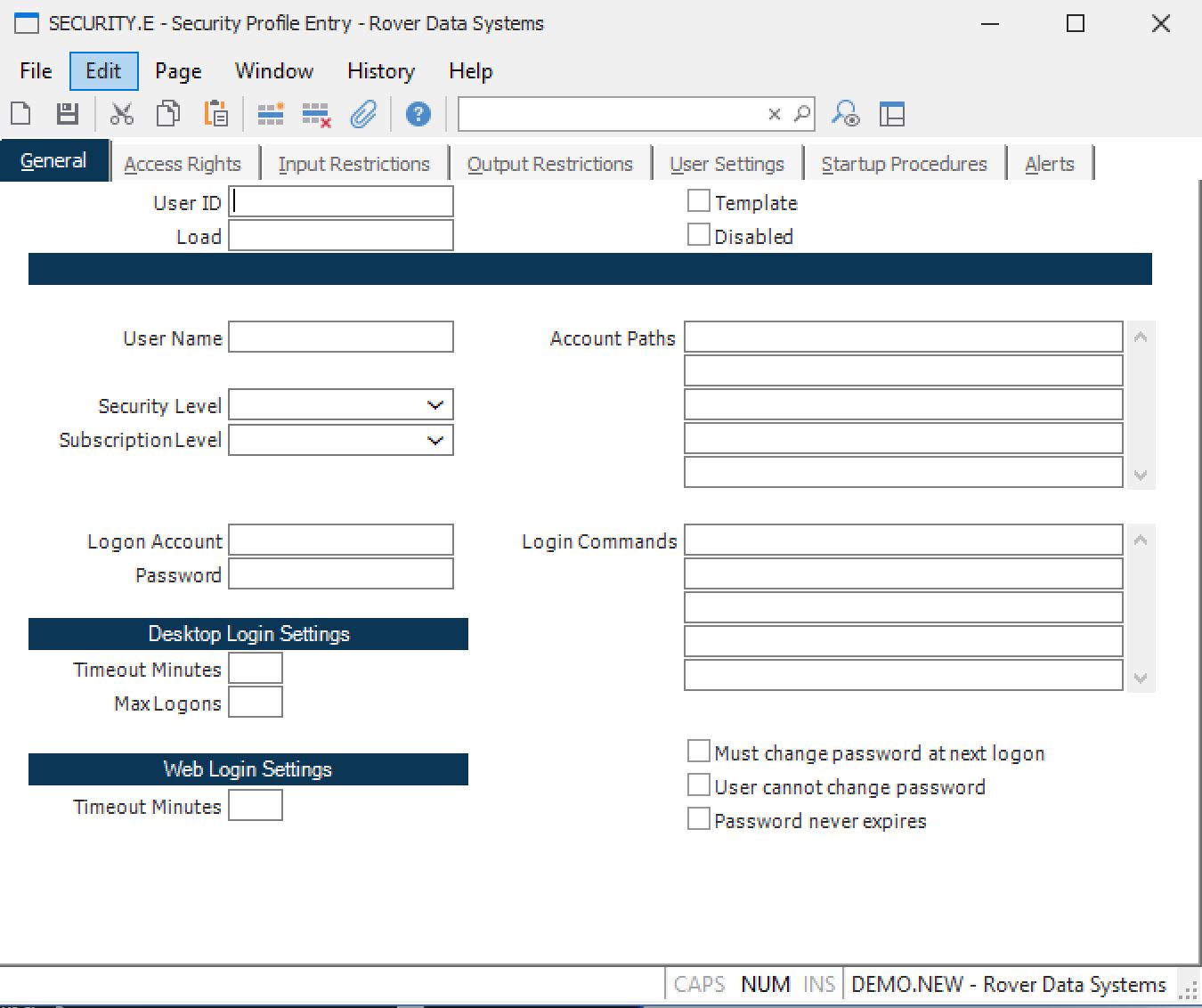1202x1008 pixels.
Task: Save the record with the floppy disk icon
Action: pyautogui.click(x=68, y=114)
